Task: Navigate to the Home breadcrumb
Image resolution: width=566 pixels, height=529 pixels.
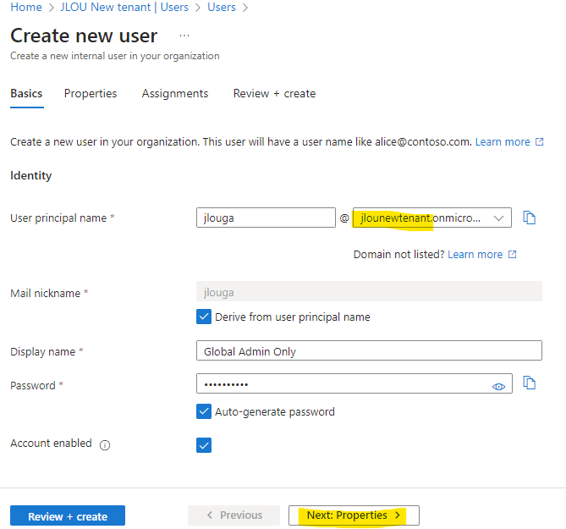Action: point(26,8)
